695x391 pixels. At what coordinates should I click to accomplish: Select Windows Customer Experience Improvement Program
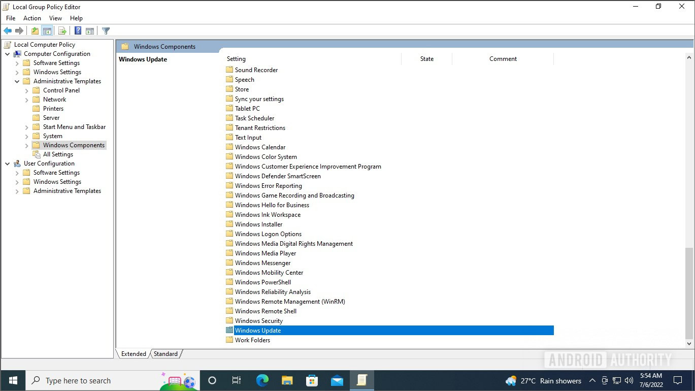pos(308,167)
